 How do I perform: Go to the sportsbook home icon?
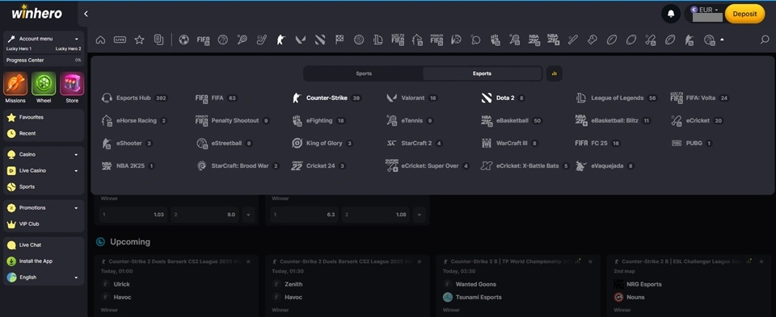click(x=100, y=40)
